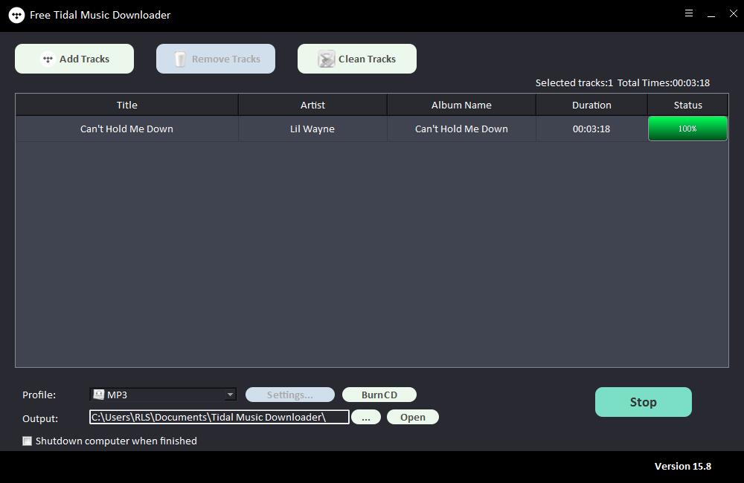Click the Settings... button
The image size is (744, 483).
290,395
